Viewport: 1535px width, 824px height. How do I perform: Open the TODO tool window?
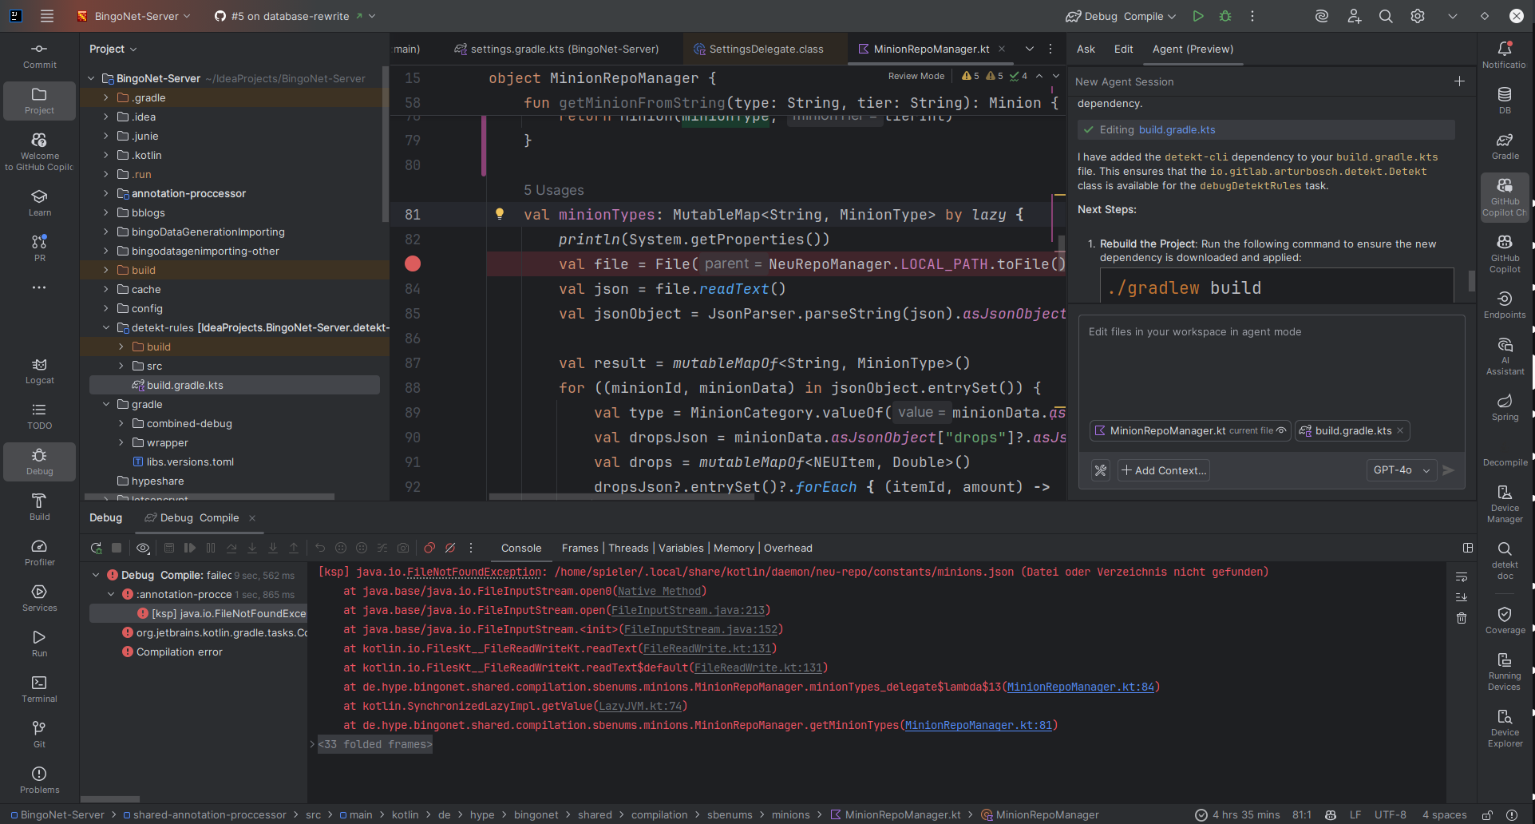pyautogui.click(x=39, y=416)
